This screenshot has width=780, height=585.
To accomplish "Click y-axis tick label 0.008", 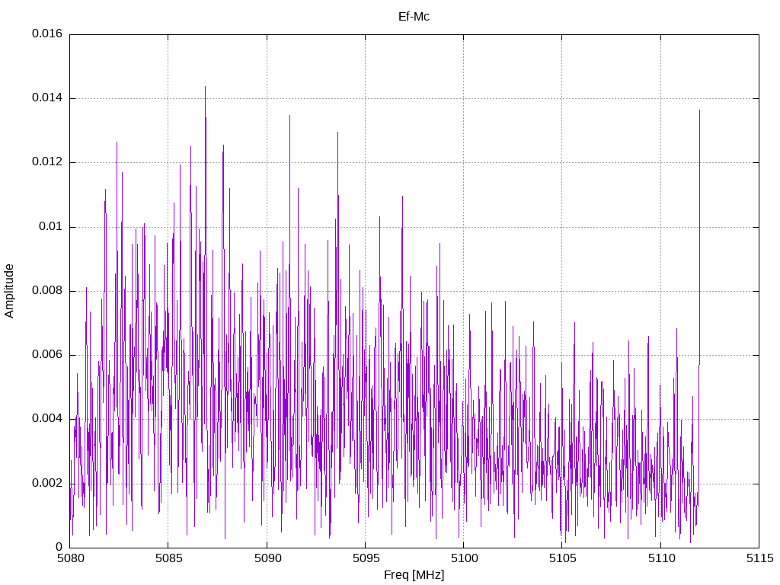I will pyautogui.click(x=47, y=290).
